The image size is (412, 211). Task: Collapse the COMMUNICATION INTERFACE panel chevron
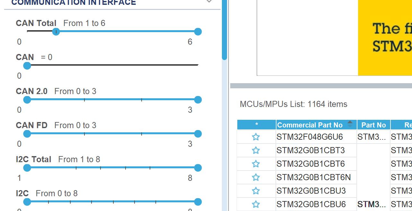point(209,2)
